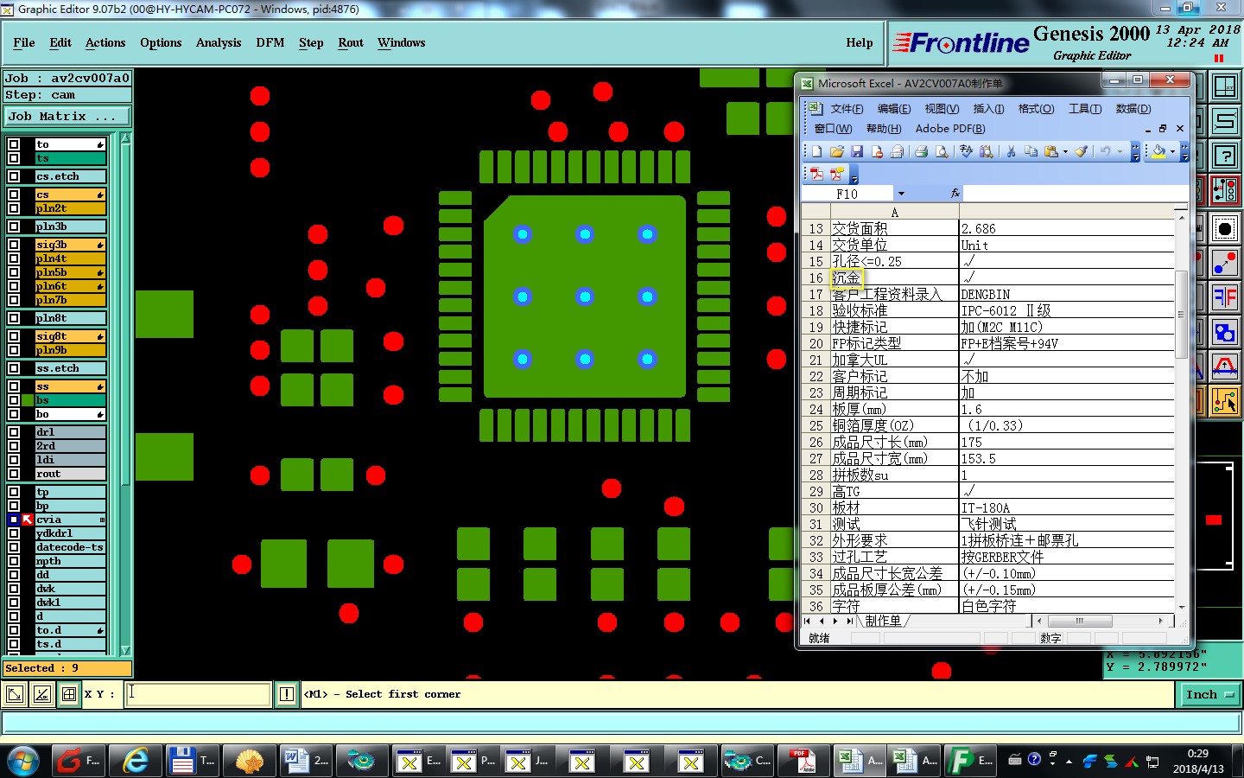Image resolution: width=1244 pixels, height=778 pixels.
Task: Toggle the checkbox for layer cvia
Action: point(14,520)
